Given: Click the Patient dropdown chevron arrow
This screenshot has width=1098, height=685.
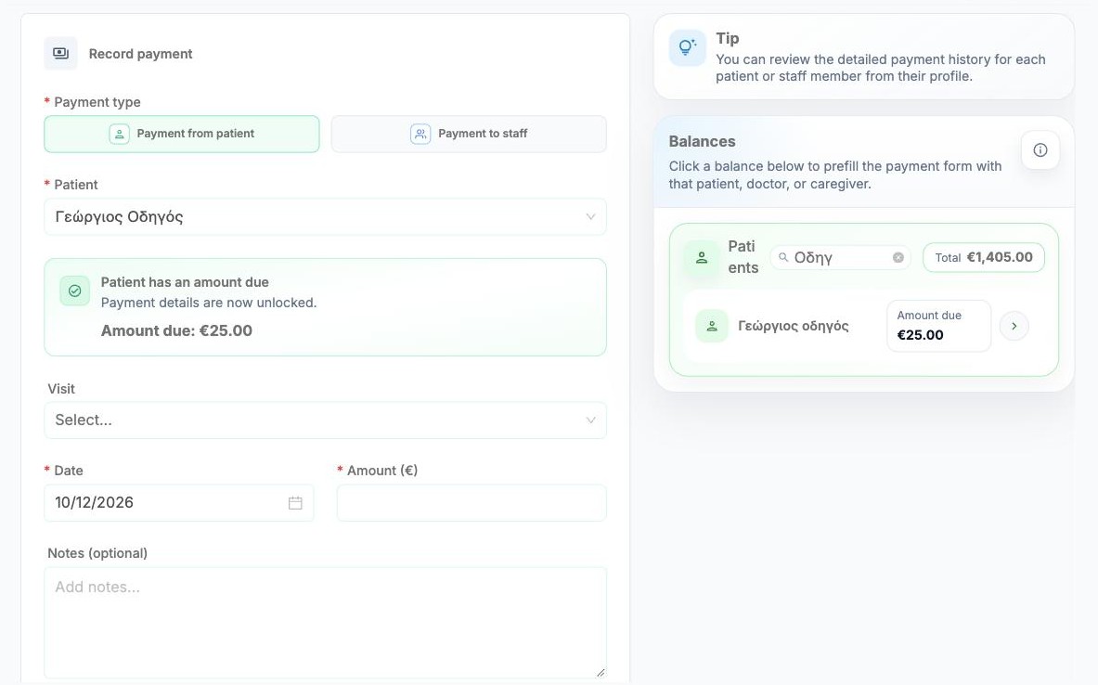Looking at the screenshot, I should pyautogui.click(x=590, y=217).
